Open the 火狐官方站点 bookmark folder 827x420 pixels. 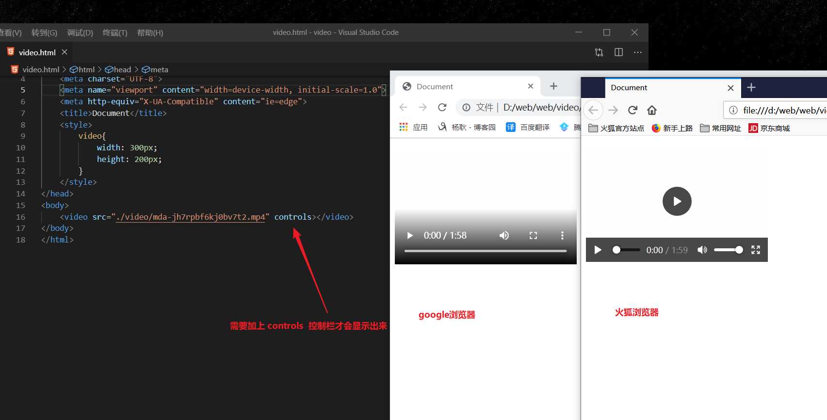coord(616,128)
